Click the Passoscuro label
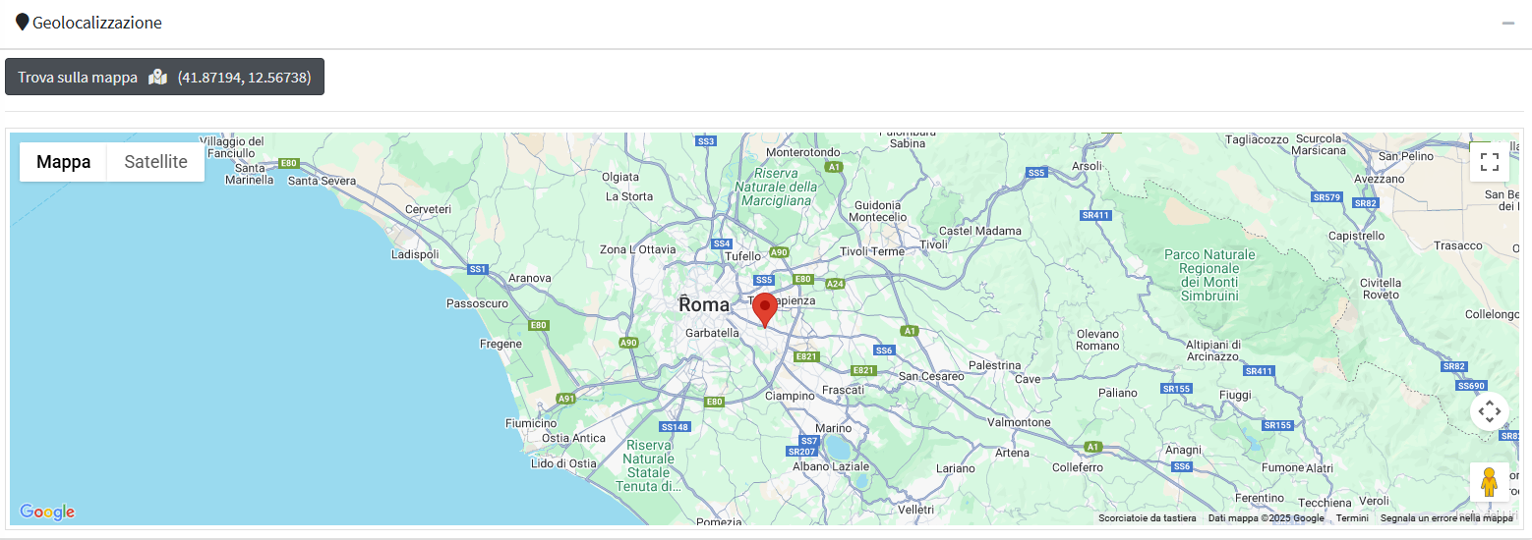 pos(478,303)
